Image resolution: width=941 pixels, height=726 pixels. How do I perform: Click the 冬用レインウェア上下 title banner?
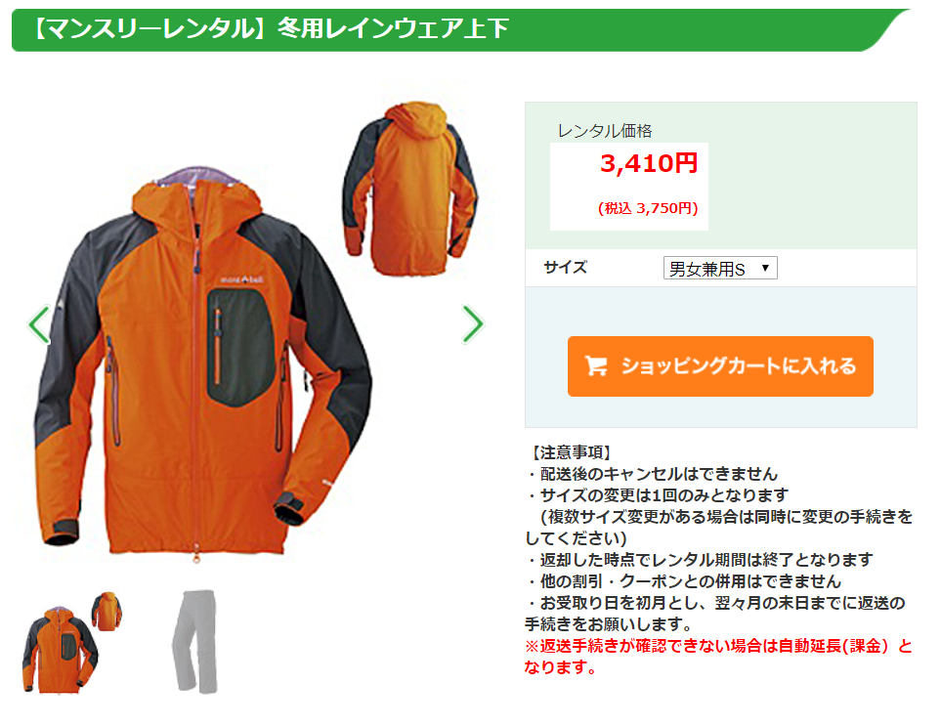coord(393,28)
